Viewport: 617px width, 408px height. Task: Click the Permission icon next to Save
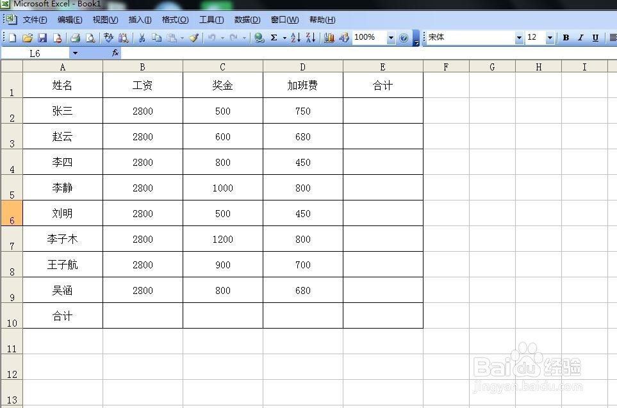pyautogui.click(x=57, y=38)
